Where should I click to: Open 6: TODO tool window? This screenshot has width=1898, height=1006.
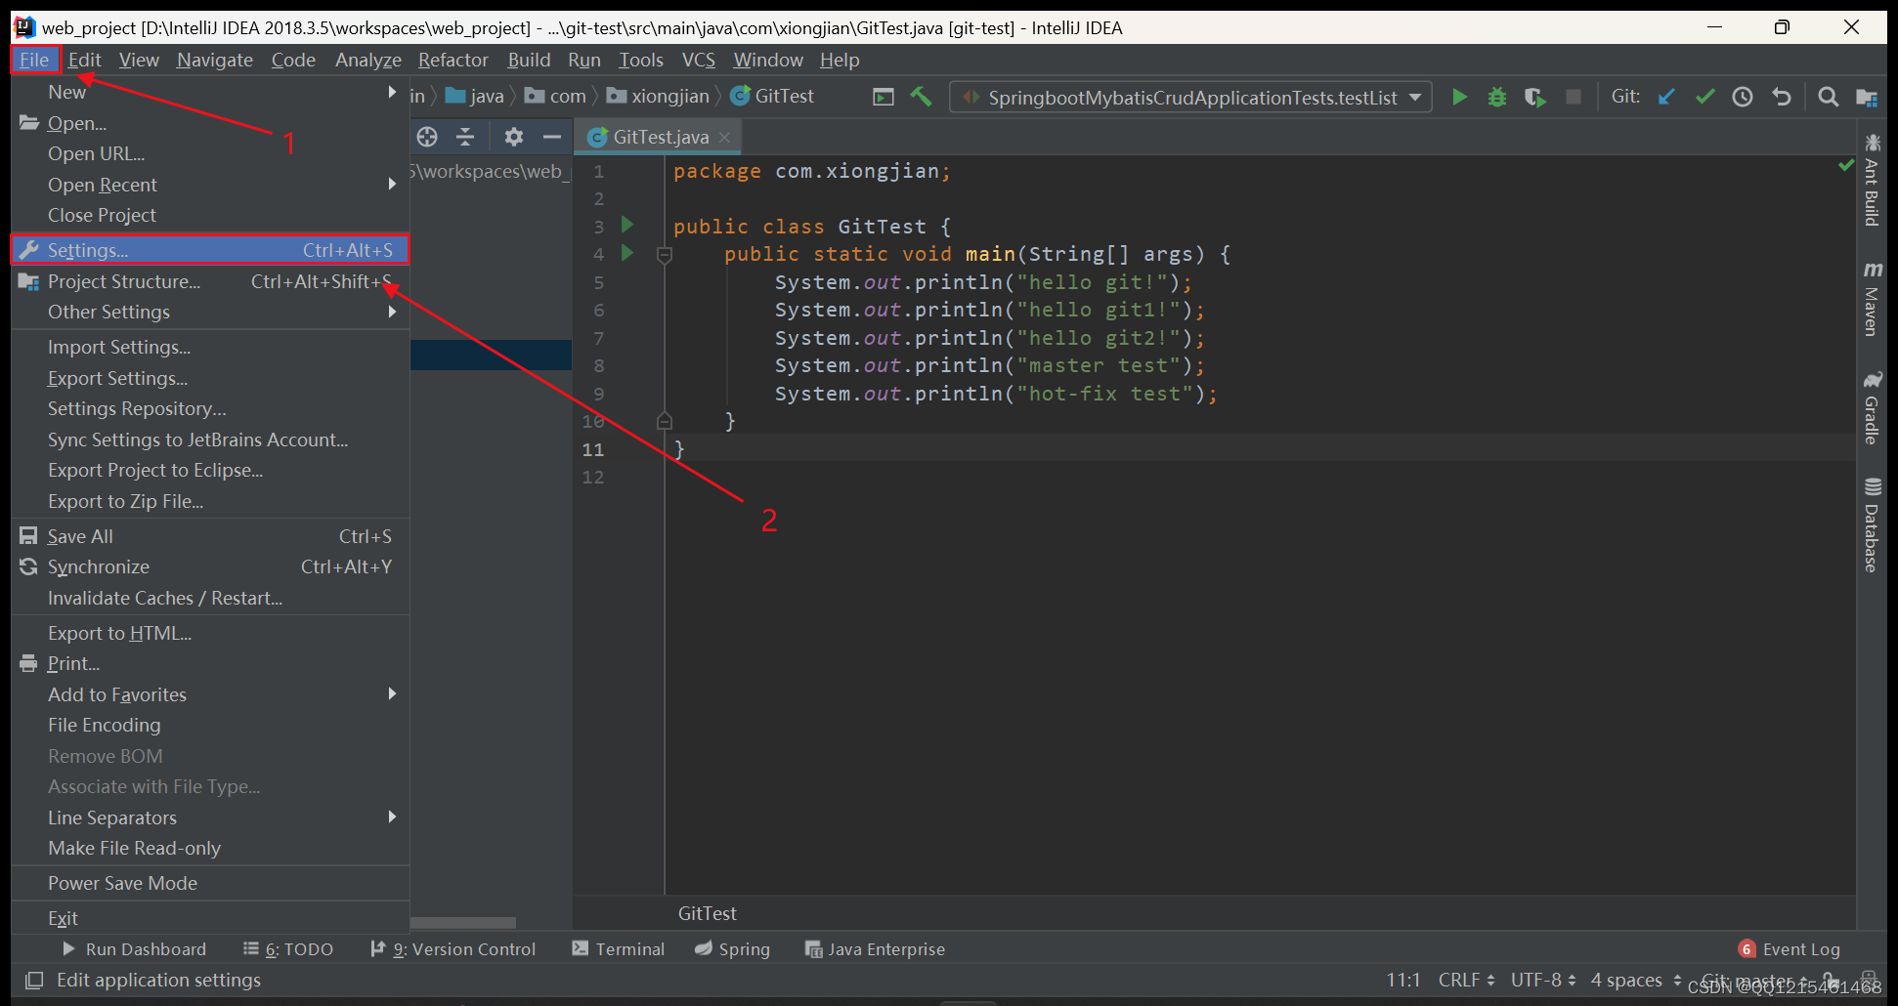coord(288,949)
